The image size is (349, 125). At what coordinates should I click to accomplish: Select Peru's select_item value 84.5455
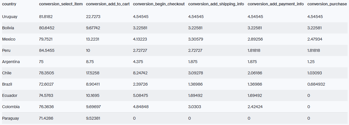click(46, 50)
